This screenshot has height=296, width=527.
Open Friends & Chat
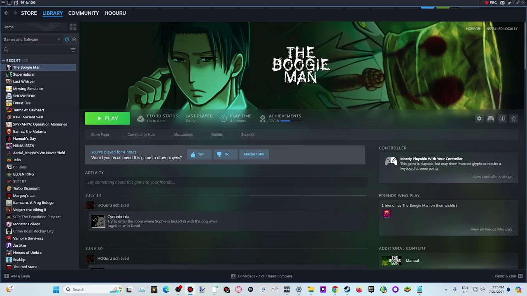[508, 276]
